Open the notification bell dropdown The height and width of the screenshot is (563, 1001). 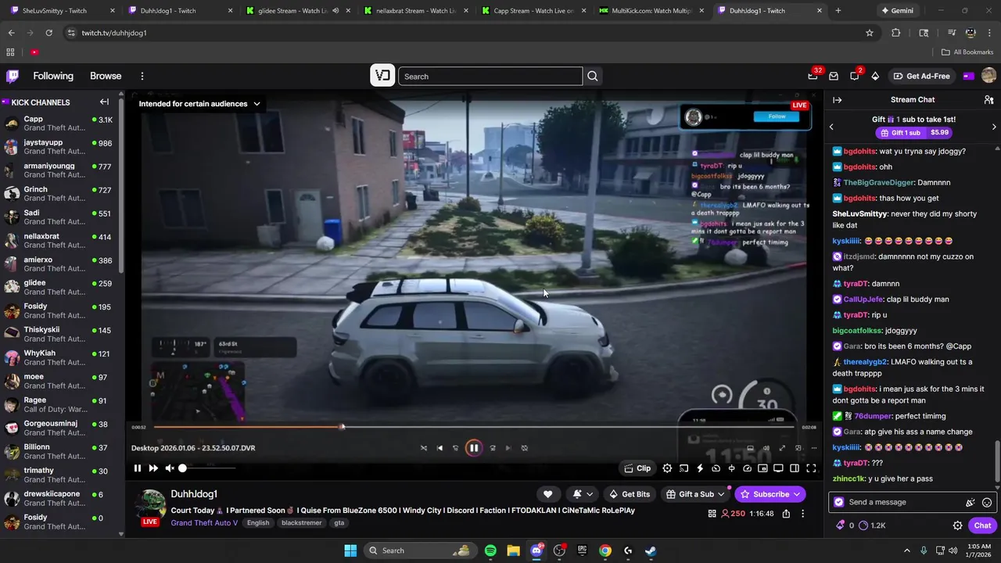[583, 494]
